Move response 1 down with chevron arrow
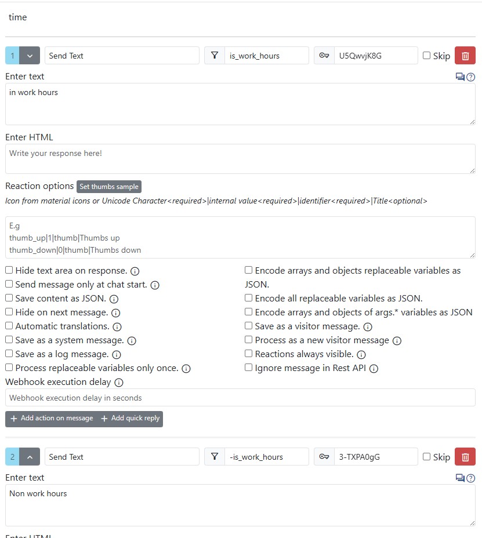This screenshot has height=538, width=482. coord(30,56)
